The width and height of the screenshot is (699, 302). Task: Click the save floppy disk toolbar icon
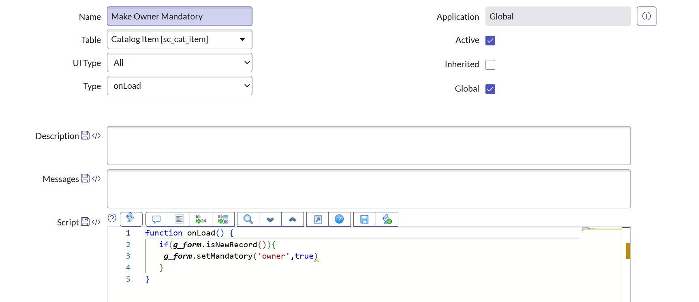tap(364, 219)
